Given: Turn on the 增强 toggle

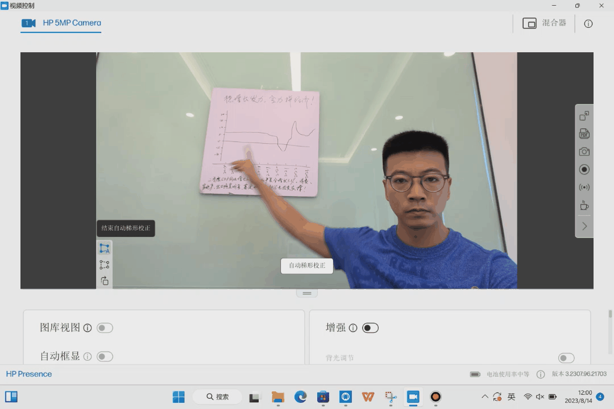Looking at the screenshot, I should pyautogui.click(x=370, y=328).
